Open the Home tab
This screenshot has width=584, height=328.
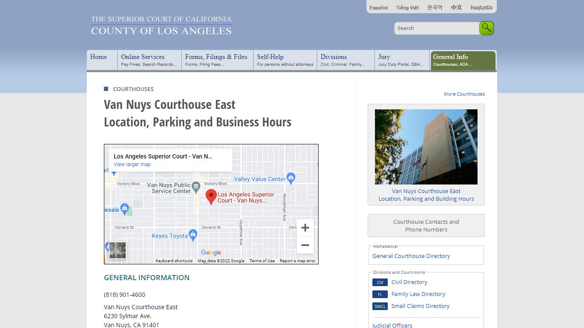[x=102, y=60]
